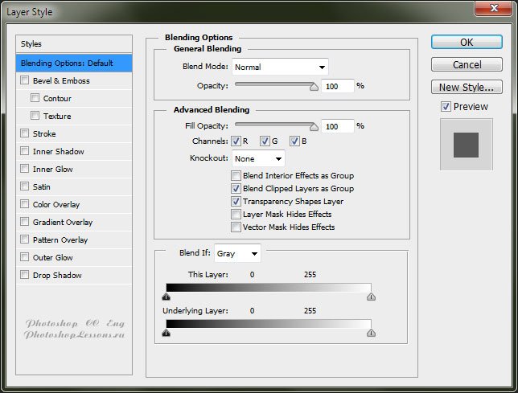Click the Cancel button
518x393 pixels.
tap(467, 64)
